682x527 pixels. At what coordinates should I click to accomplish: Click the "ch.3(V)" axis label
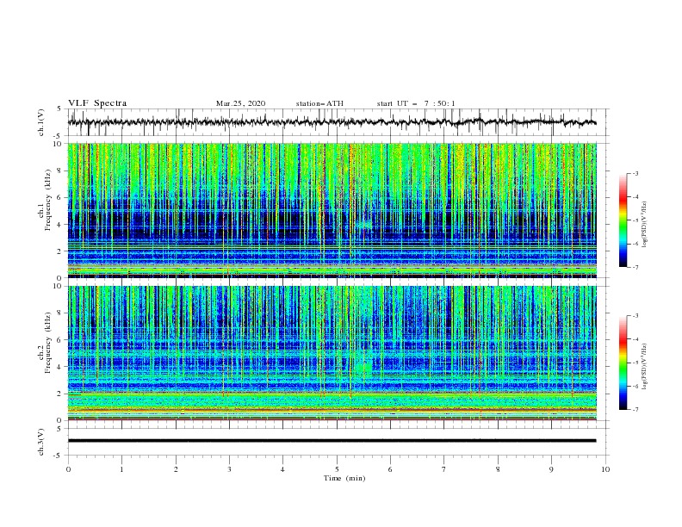(x=41, y=442)
